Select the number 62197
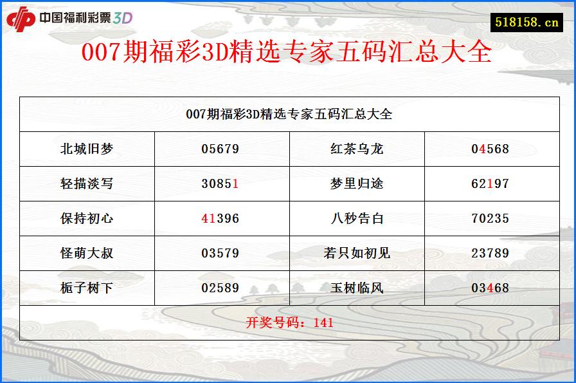Viewport: 576px width, 383px height. tap(491, 183)
